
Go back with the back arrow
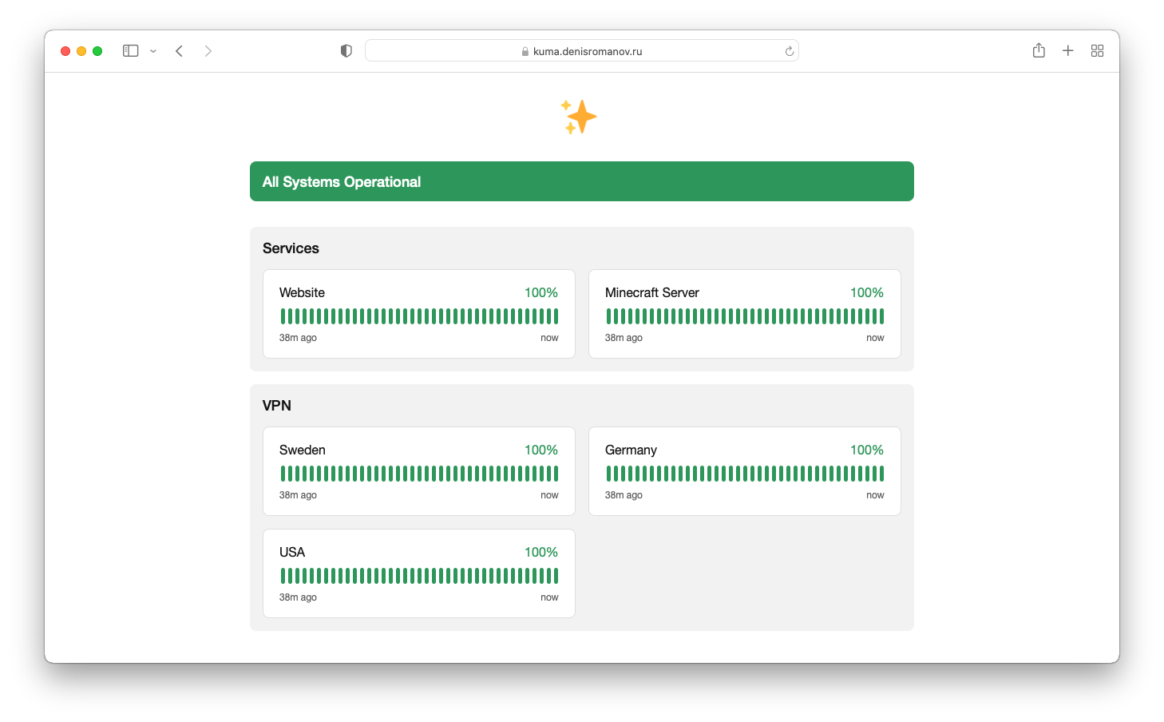pos(180,51)
